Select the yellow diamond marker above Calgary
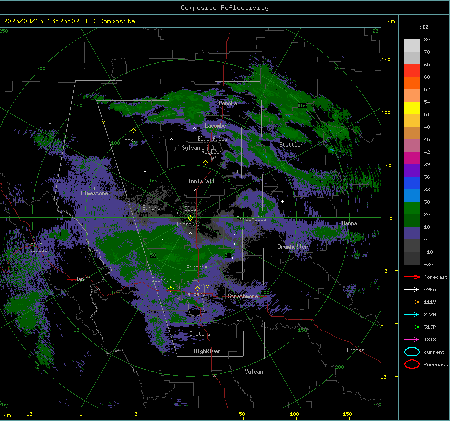The width and height of the screenshot is (450, 421). 197,288
